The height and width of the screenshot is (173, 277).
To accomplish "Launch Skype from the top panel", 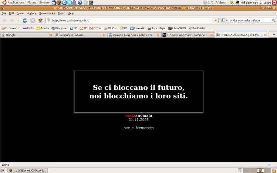I will point(70,3).
